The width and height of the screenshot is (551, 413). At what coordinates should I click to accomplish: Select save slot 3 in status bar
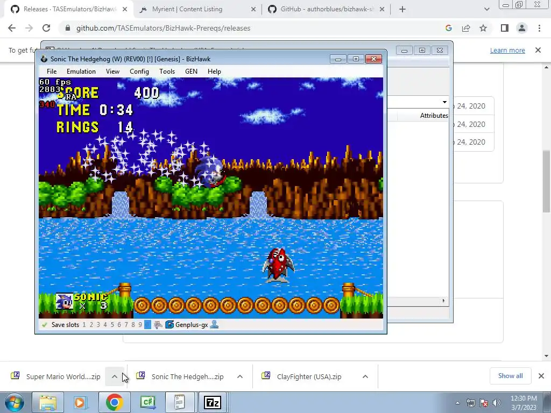pos(98,325)
